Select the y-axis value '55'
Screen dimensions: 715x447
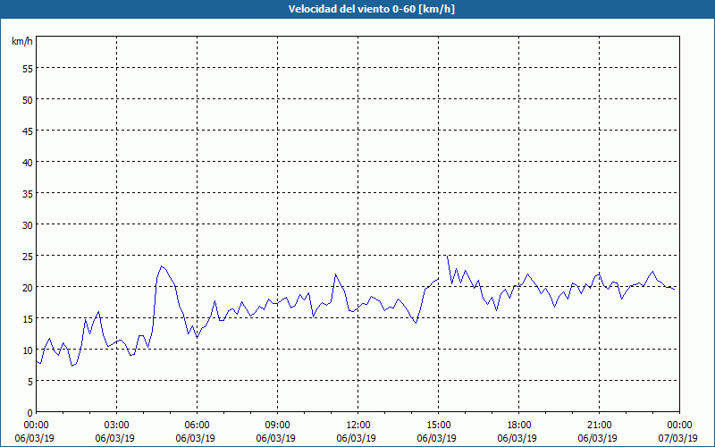pyautogui.click(x=28, y=68)
